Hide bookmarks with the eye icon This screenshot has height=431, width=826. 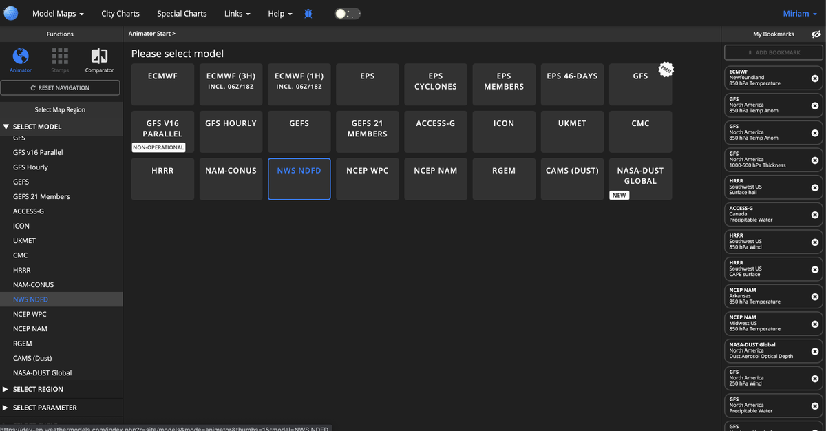pos(816,34)
